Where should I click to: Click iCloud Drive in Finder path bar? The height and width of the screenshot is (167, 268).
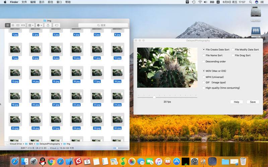pos(14,144)
